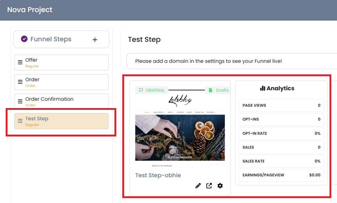Click the plus icon to add funnel step
The height and width of the screenshot is (203, 337).
pyautogui.click(x=95, y=40)
